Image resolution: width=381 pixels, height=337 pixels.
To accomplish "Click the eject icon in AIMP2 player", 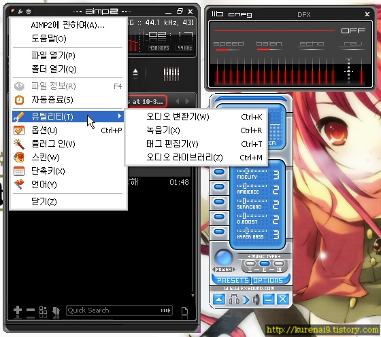I will tap(135, 73).
